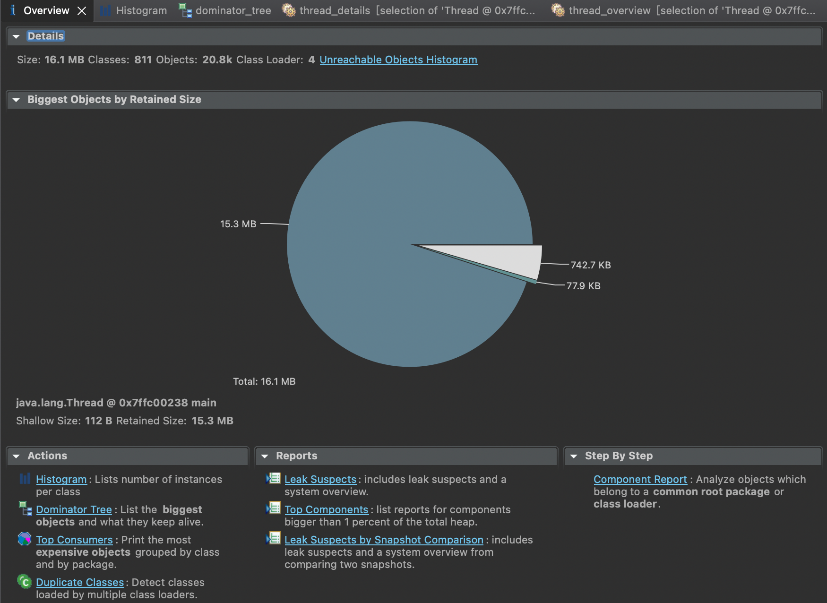This screenshot has width=827, height=603.
Task: Collapse the Actions section
Action: [x=16, y=456]
